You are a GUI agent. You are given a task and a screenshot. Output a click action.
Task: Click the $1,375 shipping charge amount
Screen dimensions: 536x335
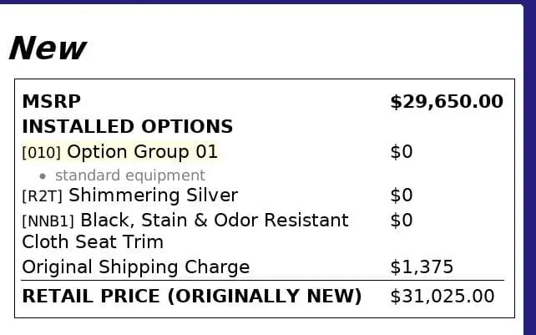point(422,267)
